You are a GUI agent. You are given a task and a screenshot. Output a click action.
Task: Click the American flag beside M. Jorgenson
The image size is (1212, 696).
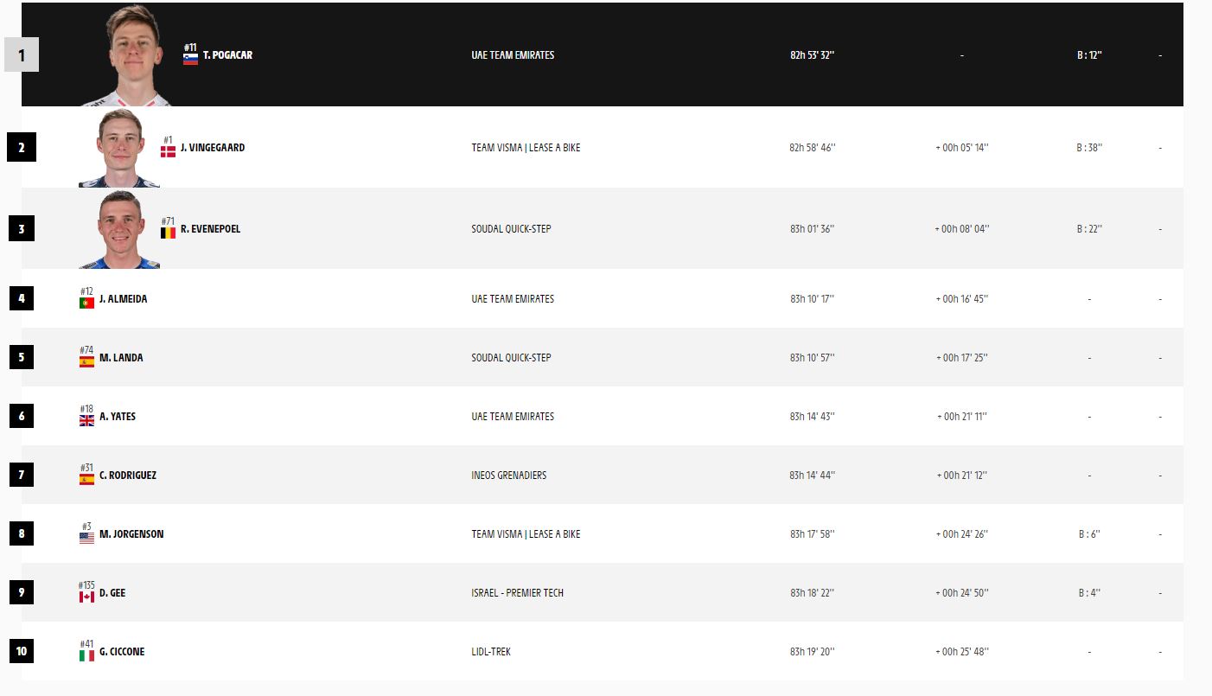click(x=86, y=538)
